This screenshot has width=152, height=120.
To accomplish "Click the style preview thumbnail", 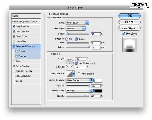I will point(129,45).
